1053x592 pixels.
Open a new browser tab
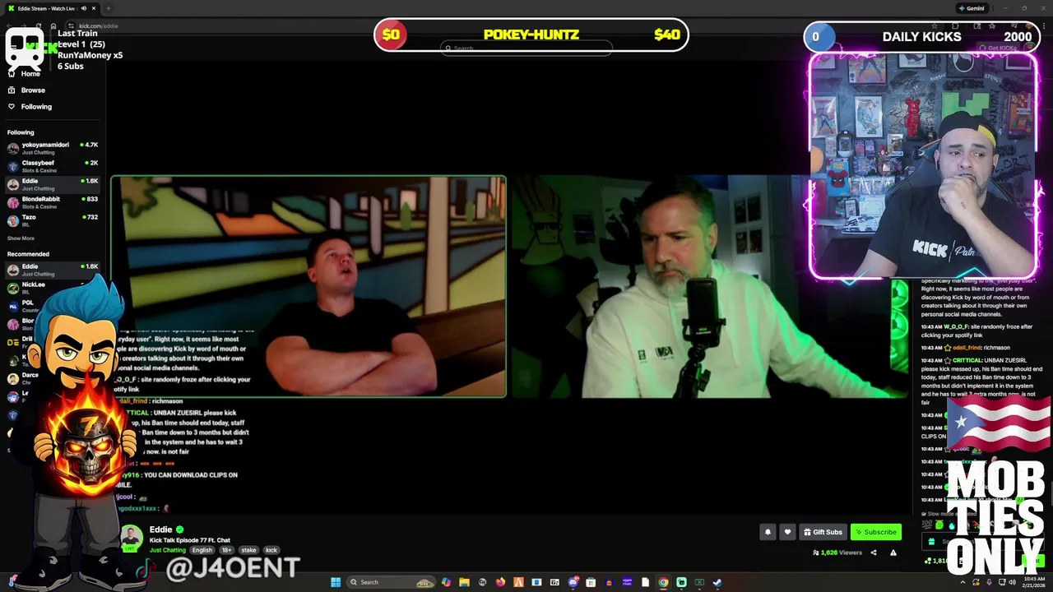[x=108, y=8]
